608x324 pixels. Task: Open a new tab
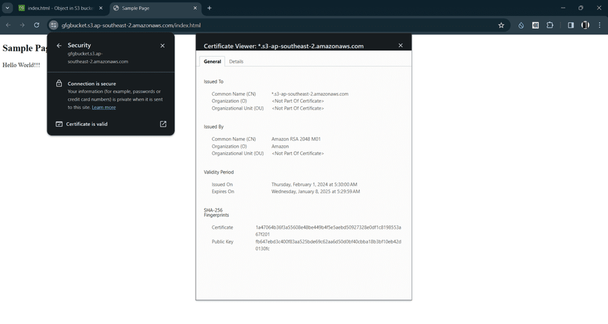click(210, 8)
